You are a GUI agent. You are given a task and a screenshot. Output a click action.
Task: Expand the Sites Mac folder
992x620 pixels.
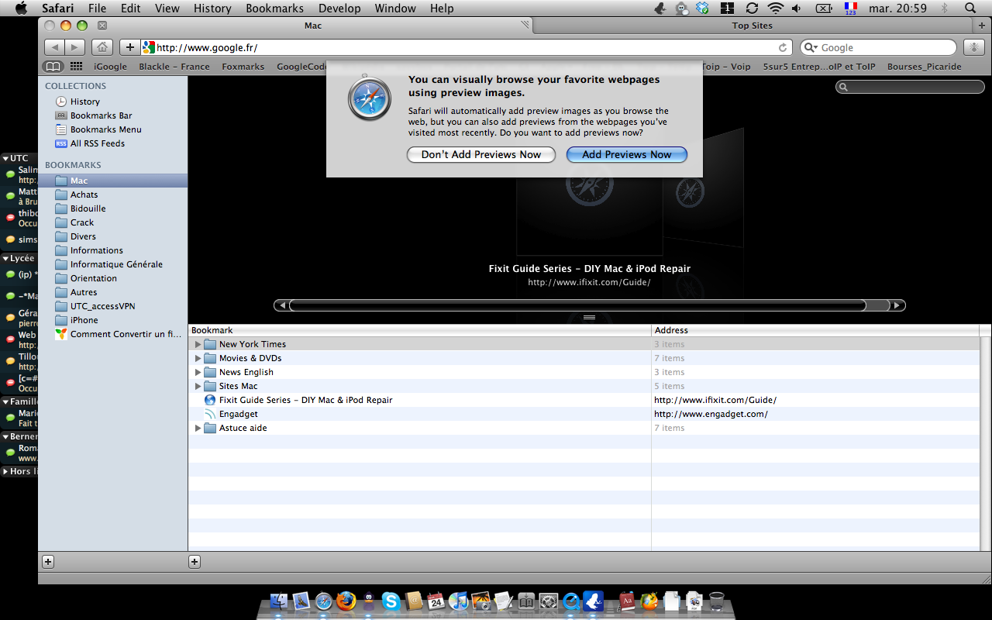(x=198, y=386)
